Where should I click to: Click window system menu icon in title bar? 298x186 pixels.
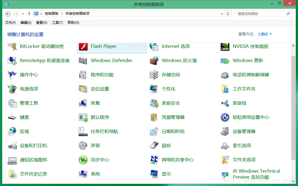7,4
